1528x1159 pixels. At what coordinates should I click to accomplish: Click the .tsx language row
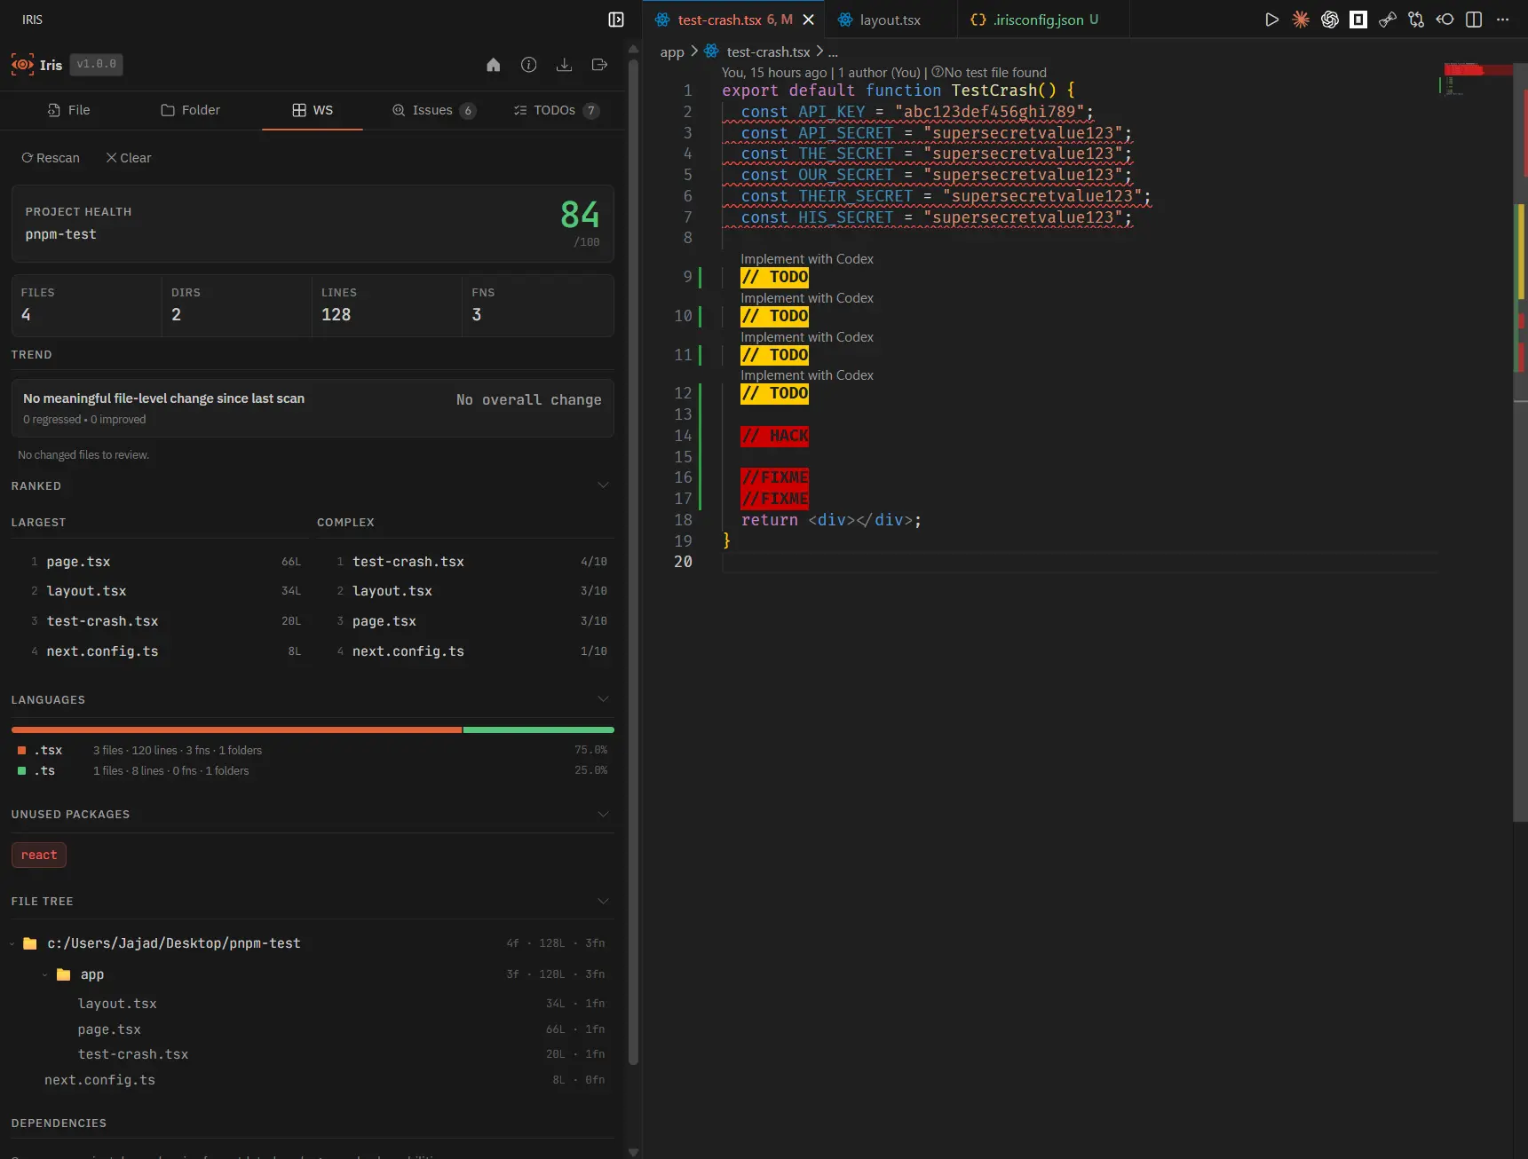click(x=313, y=751)
